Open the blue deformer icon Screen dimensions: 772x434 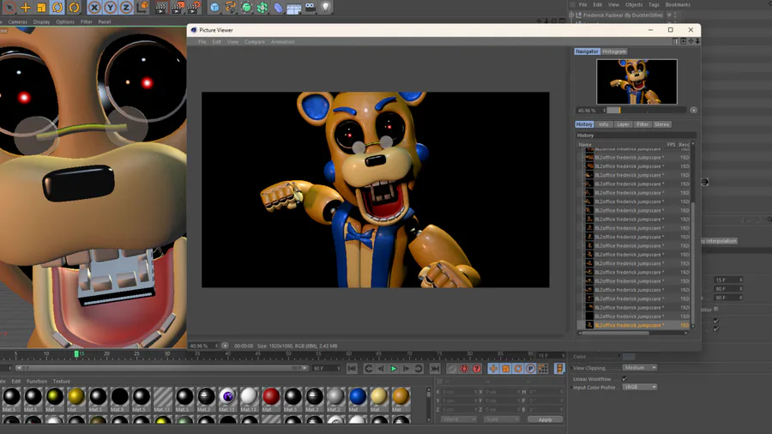click(x=278, y=8)
